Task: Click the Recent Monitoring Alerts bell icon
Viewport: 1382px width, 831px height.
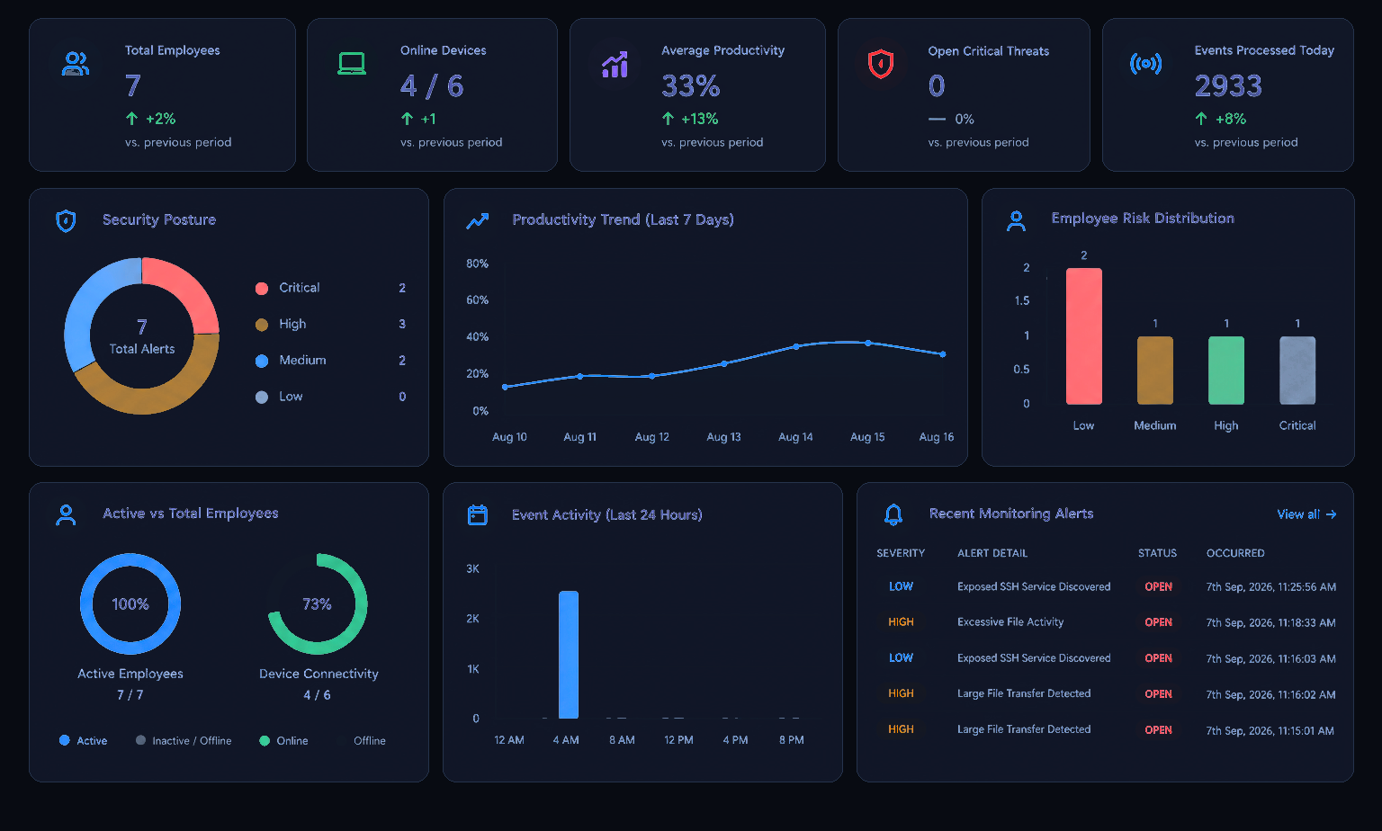Action: point(893,514)
